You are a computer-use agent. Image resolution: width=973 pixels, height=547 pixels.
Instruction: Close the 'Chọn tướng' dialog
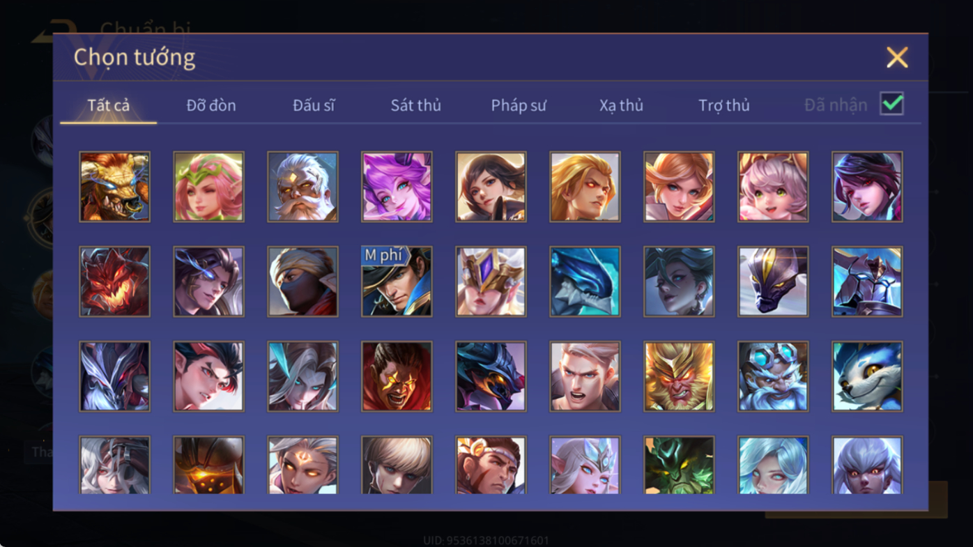(x=897, y=57)
